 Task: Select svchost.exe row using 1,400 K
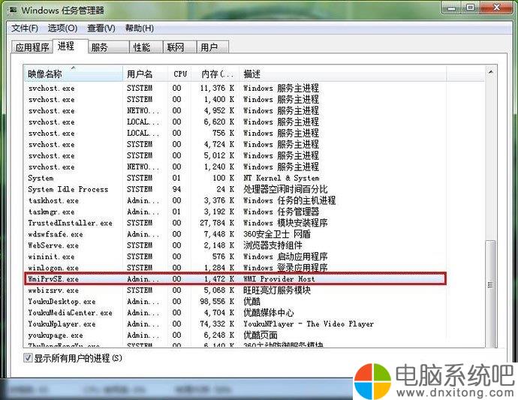[234, 99]
